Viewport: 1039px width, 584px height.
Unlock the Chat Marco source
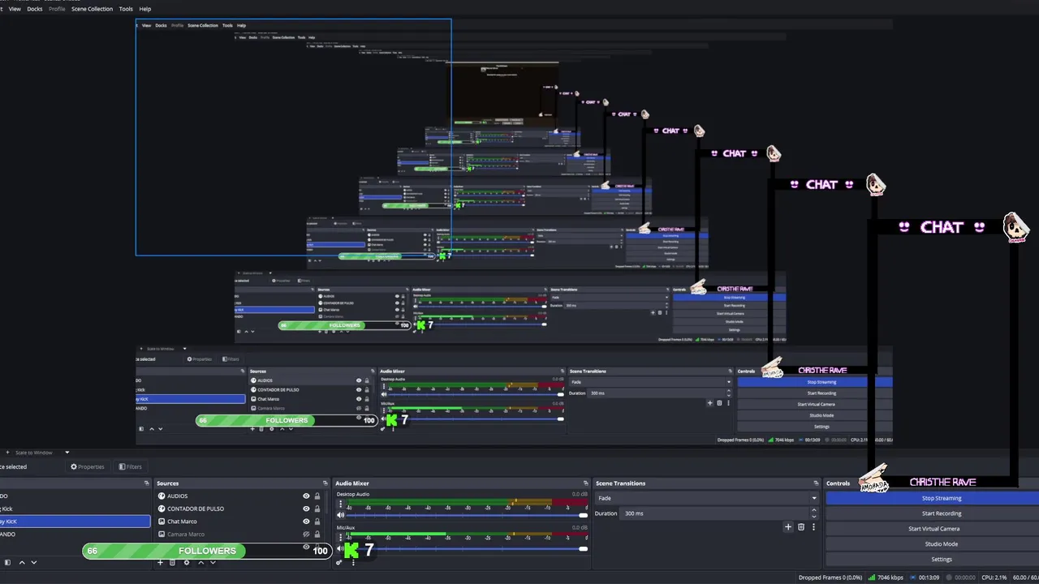tap(317, 522)
